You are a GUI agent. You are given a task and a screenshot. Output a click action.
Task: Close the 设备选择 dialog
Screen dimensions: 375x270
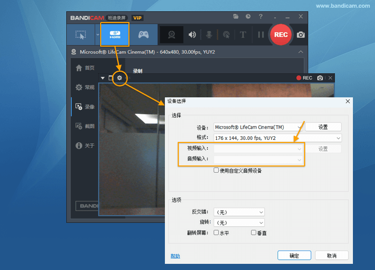pyautogui.click(x=347, y=101)
